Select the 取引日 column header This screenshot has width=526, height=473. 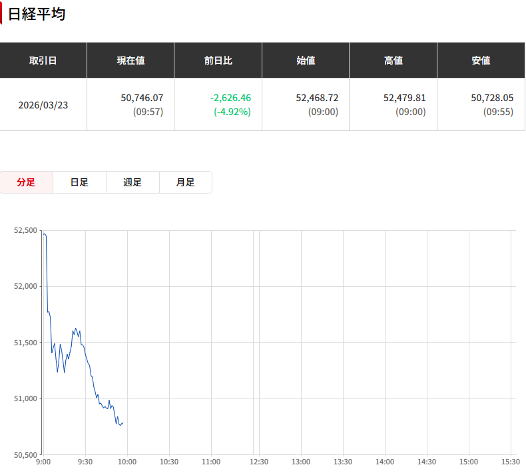tap(43, 61)
